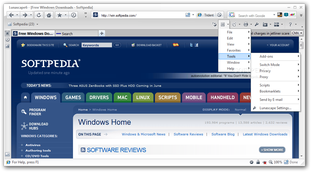Click the GO search button
The width and height of the screenshot is (311, 172).
click(x=117, y=45)
